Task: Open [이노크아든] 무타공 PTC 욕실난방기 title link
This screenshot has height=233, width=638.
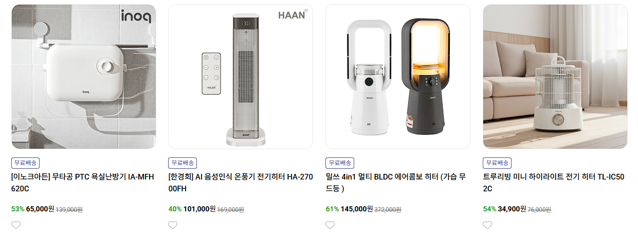Action: pyautogui.click(x=82, y=183)
